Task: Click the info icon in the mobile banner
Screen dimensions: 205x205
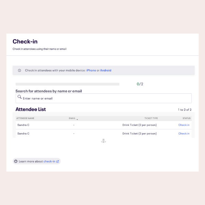Action: 19,70
